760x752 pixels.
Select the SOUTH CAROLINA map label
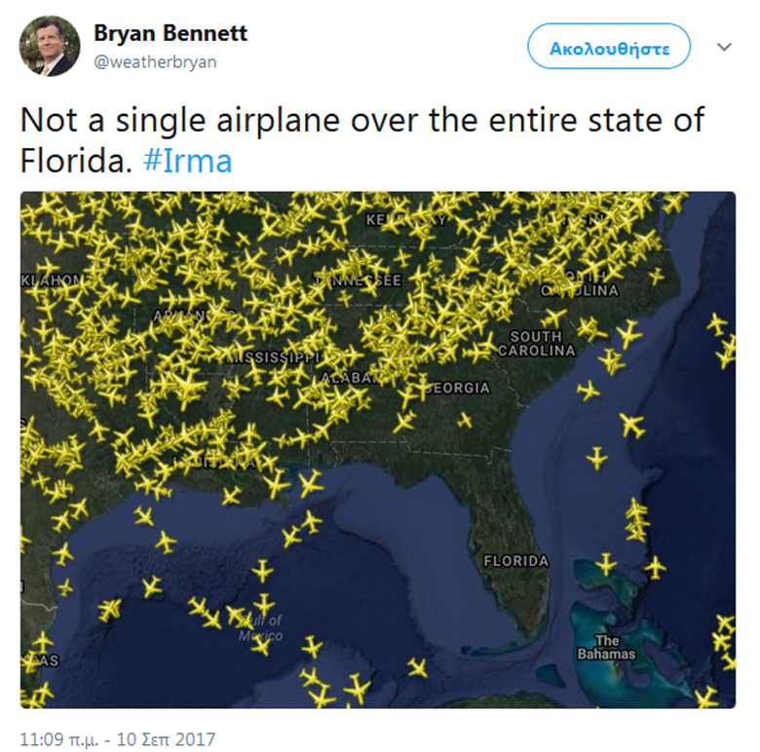tap(537, 344)
